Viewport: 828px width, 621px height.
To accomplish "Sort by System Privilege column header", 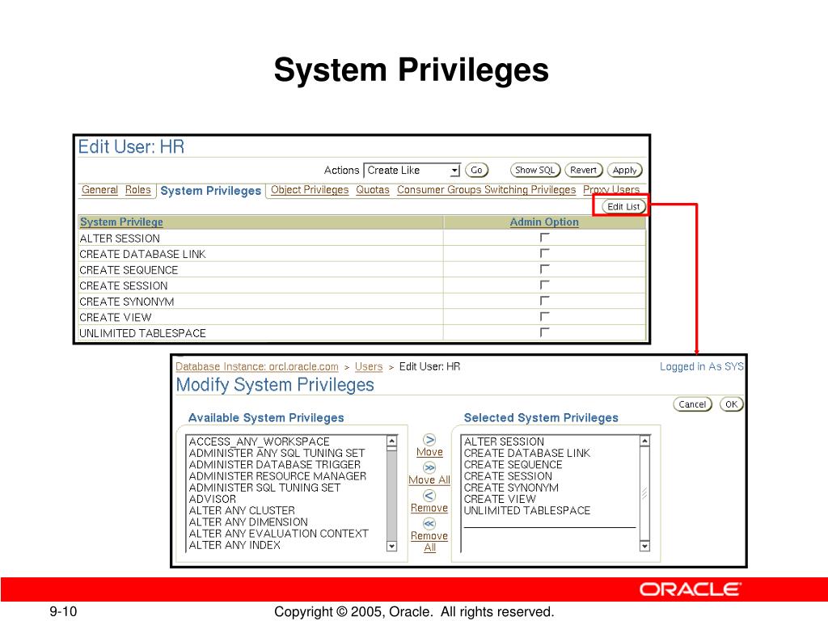I will 121,222.
